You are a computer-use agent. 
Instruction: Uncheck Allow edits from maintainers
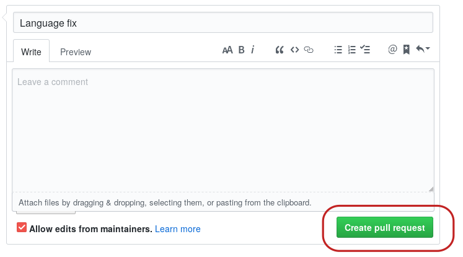[x=22, y=228]
